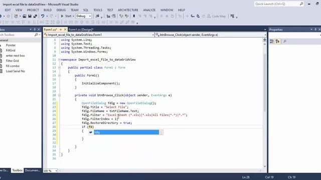The height and width of the screenshot is (180, 321).
Task: Click Property Pages wrench icon
Action: tap(284, 41)
